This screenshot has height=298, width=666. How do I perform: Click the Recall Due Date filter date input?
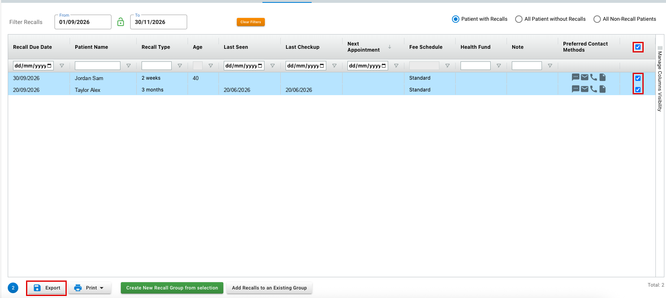coord(33,65)
